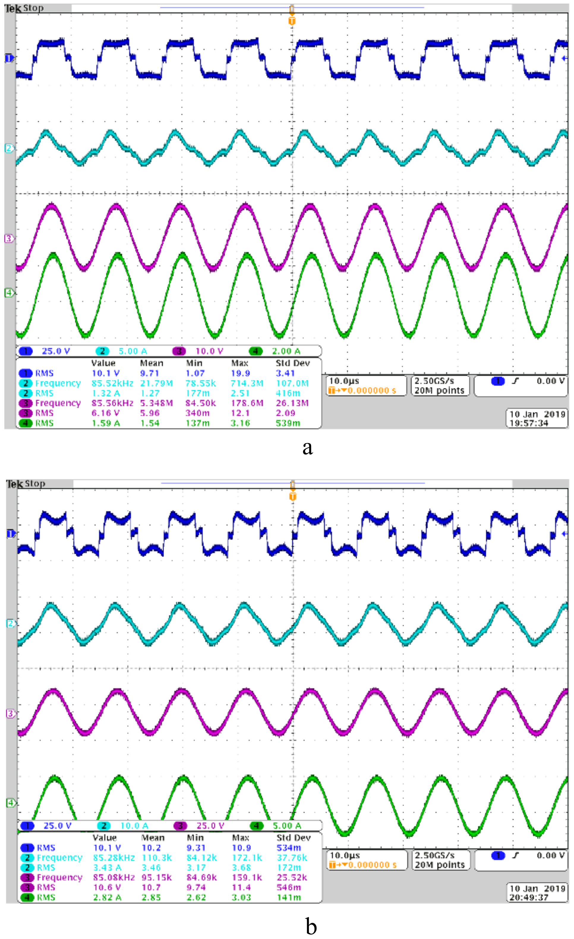Click orange trigger T marker in top scope
Viewport: 574px width, 939px height.
[291, 21]
